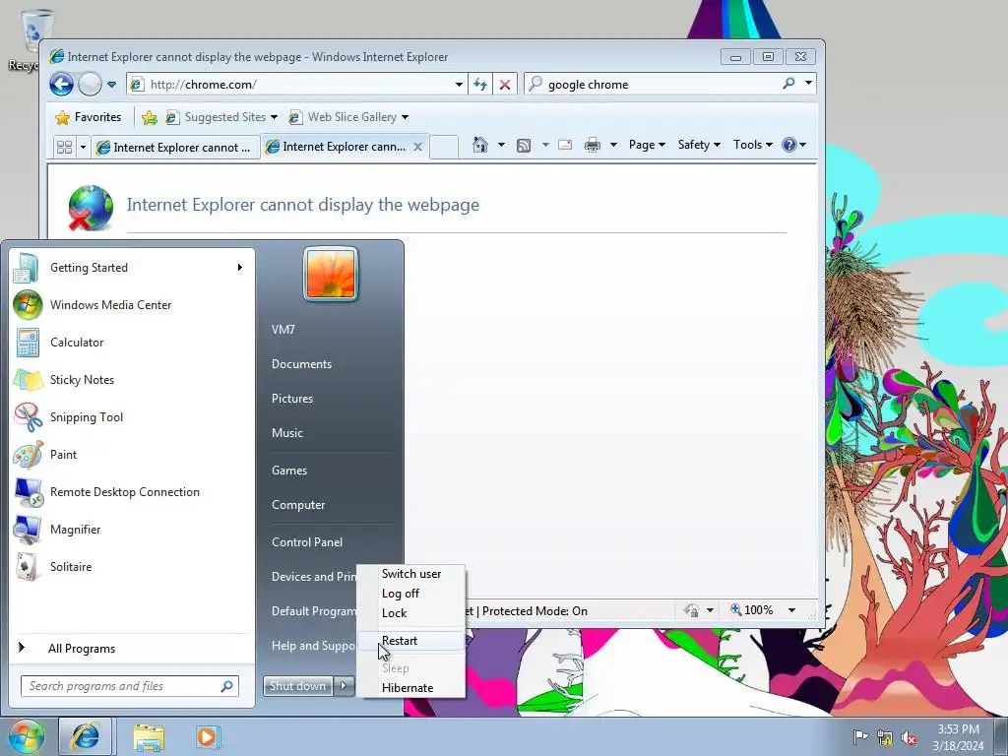Image resolution: width=1008 pixels, height=756 pixels.
Task: Open the Tools menu
Action: [x=753, y=145]
